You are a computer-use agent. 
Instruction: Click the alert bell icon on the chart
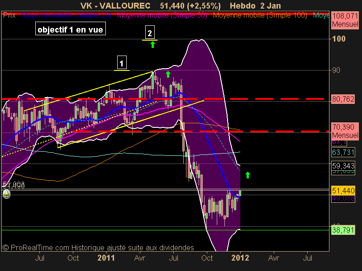7,194
